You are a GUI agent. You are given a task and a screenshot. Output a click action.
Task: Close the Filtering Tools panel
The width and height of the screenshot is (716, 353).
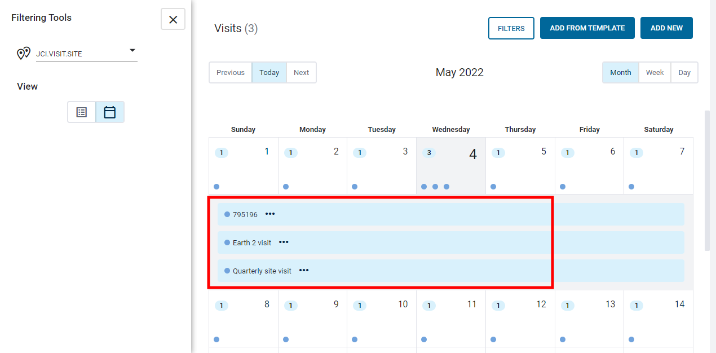[x=173, y=19]
